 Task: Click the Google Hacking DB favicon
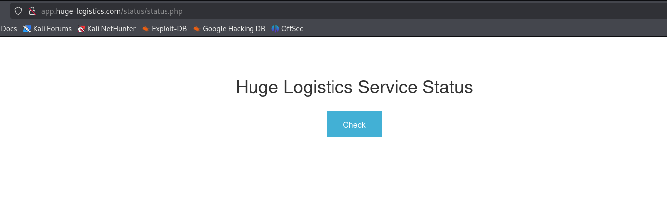tap(197, 29)
